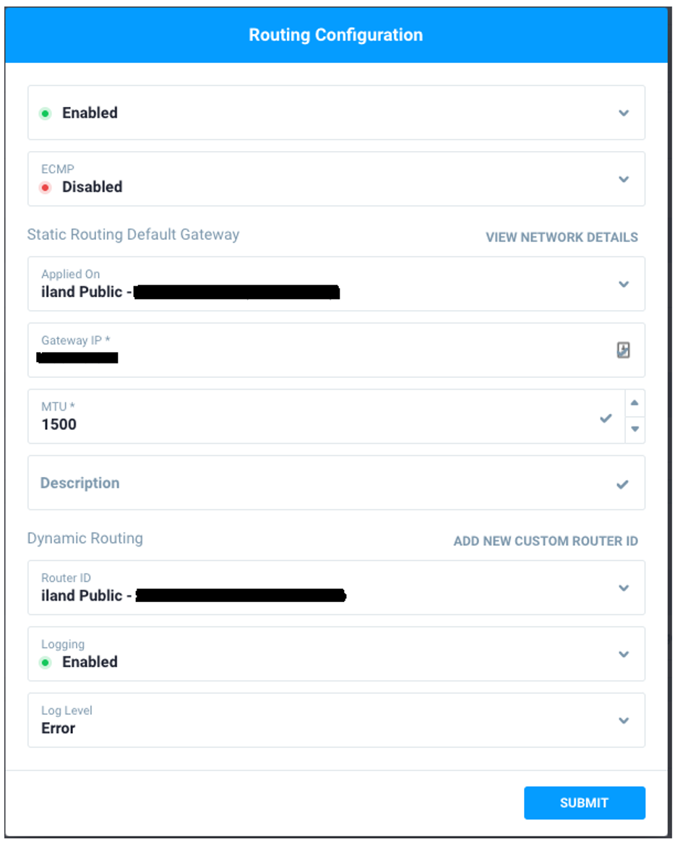Click the Gateway IP lookup icon
The height and width of the screenshot is (842, 675).
[623, 351]
